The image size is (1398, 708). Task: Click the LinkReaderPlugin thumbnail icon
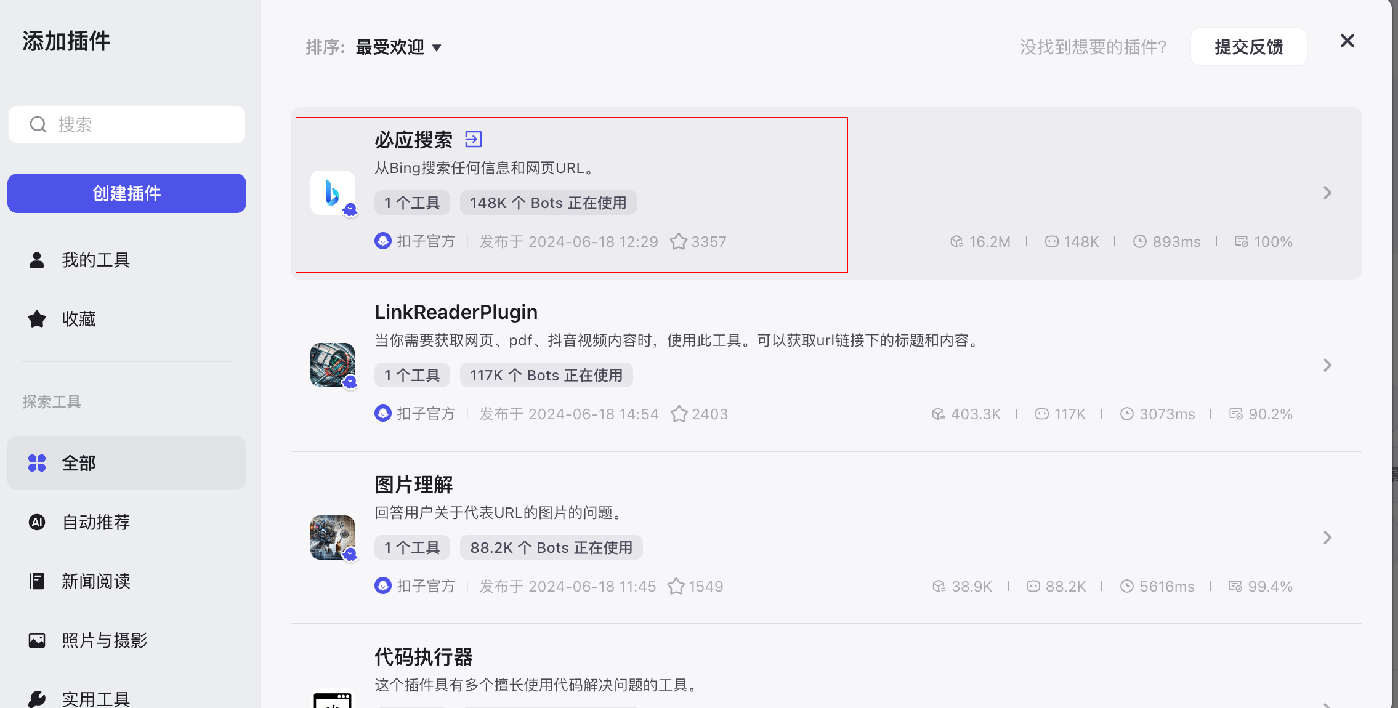coord(333,365)
